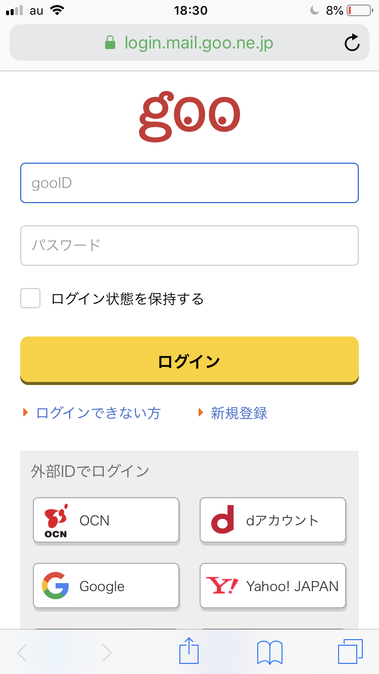Focus the gooID input field

[189, 183]
